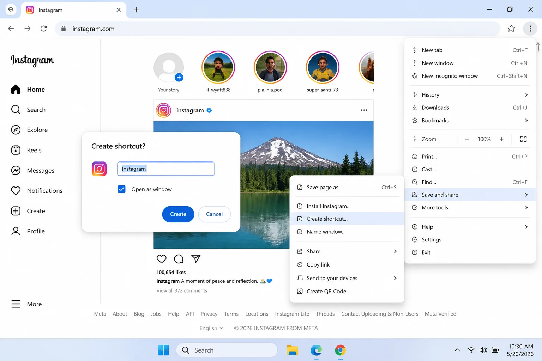Open Instagram Home in sidebar
The width and height of the screenshot is (542, 361).
pos(28,90)
